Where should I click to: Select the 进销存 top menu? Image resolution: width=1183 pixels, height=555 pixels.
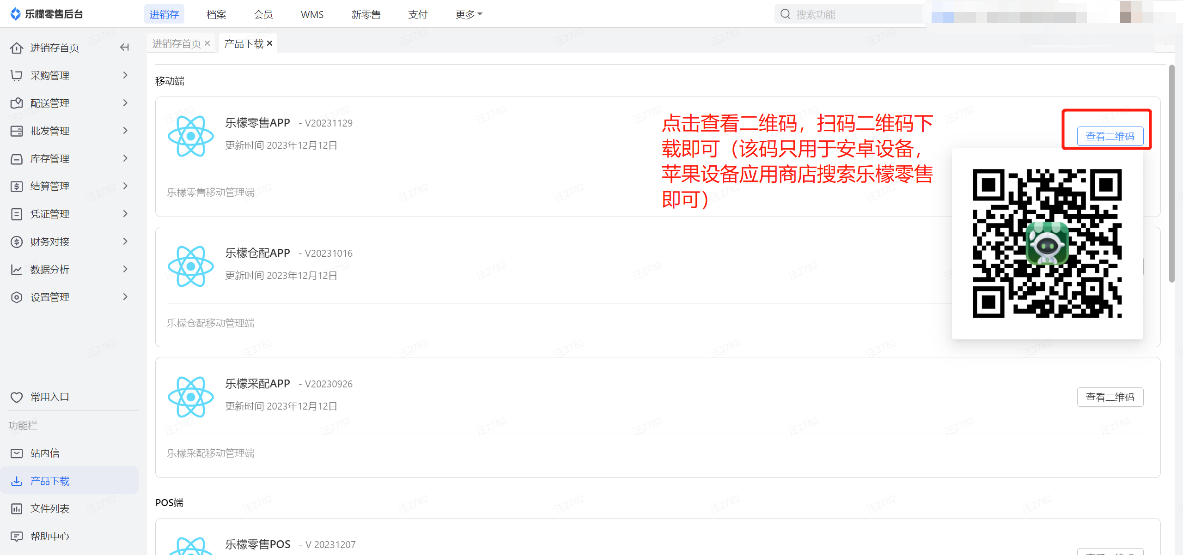pos(164,14)
